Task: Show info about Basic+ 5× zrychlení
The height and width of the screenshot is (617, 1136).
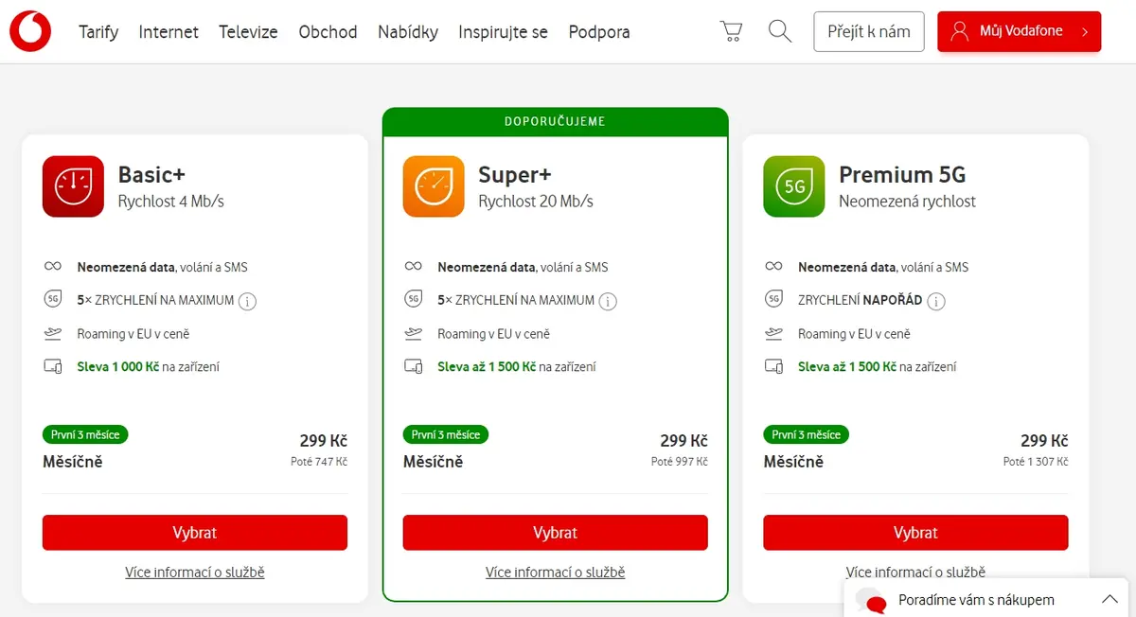Action: 248,301
